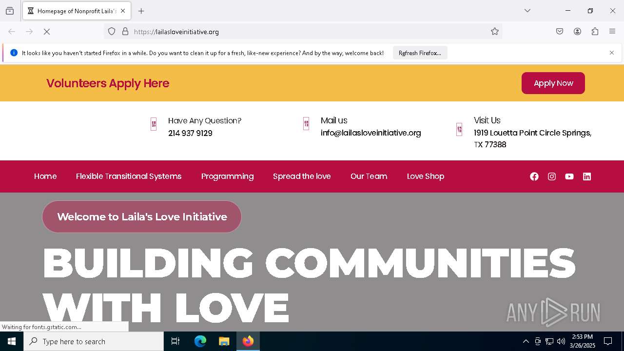Open Save to Pocket icon
The width and height of the screenshot is (624, 351).
(x=560, y=32)
